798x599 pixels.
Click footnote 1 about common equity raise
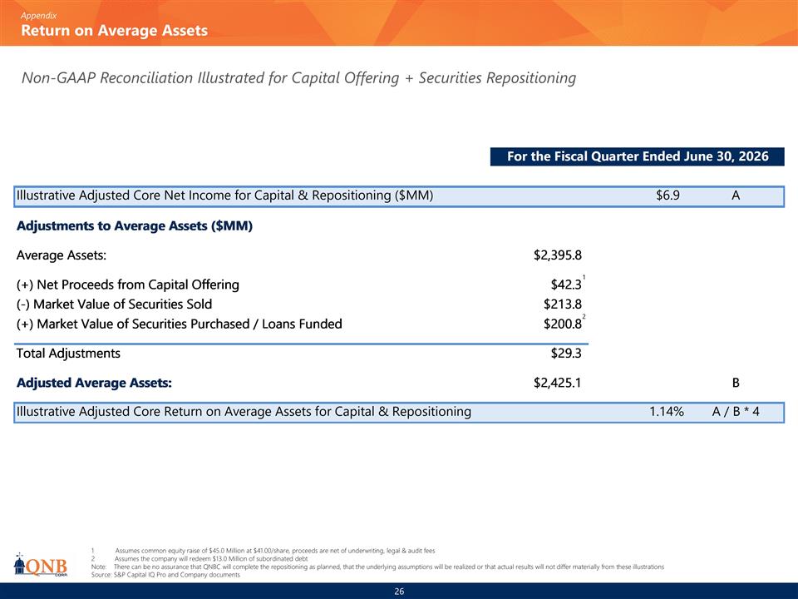(264, 551)
